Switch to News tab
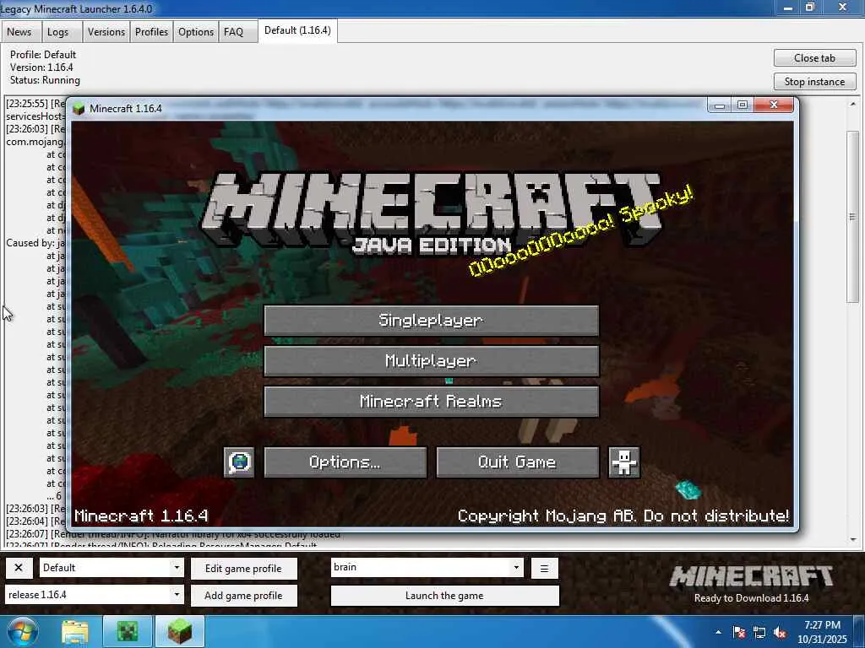This screenshot has height=648, width=865. point(19,32)
